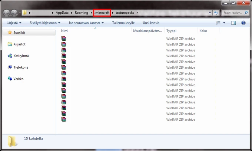Open the Jaa seuraavan kanssa menu
The height and width of the screenshot is (151, 252).
(x=86, y=23)
